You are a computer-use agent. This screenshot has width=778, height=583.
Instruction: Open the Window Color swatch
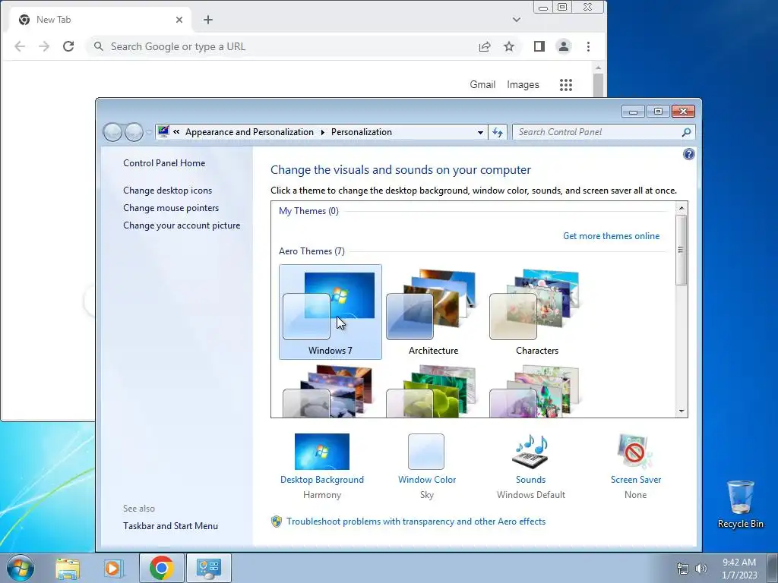426,451
